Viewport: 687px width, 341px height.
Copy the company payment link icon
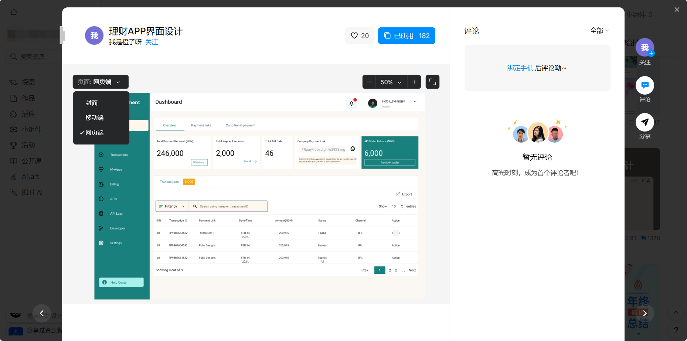click(x=353, y=149)
